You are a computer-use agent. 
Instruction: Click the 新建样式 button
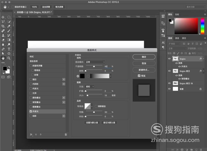[144, 70]
